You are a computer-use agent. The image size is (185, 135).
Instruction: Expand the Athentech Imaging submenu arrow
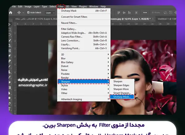point(108,99)
